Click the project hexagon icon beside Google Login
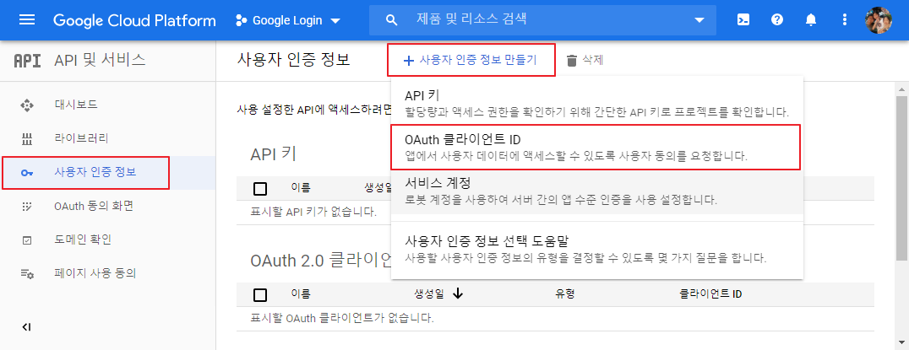This screenshot has width=909, height=350. tap(241, 21)
